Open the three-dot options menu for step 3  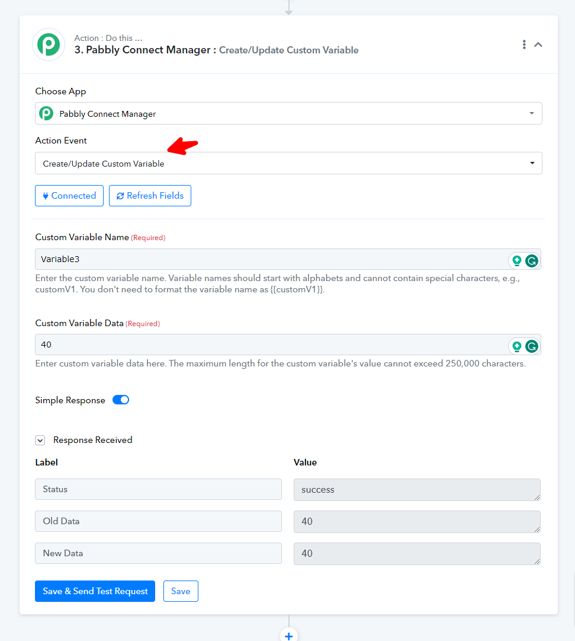click(524, 44)
